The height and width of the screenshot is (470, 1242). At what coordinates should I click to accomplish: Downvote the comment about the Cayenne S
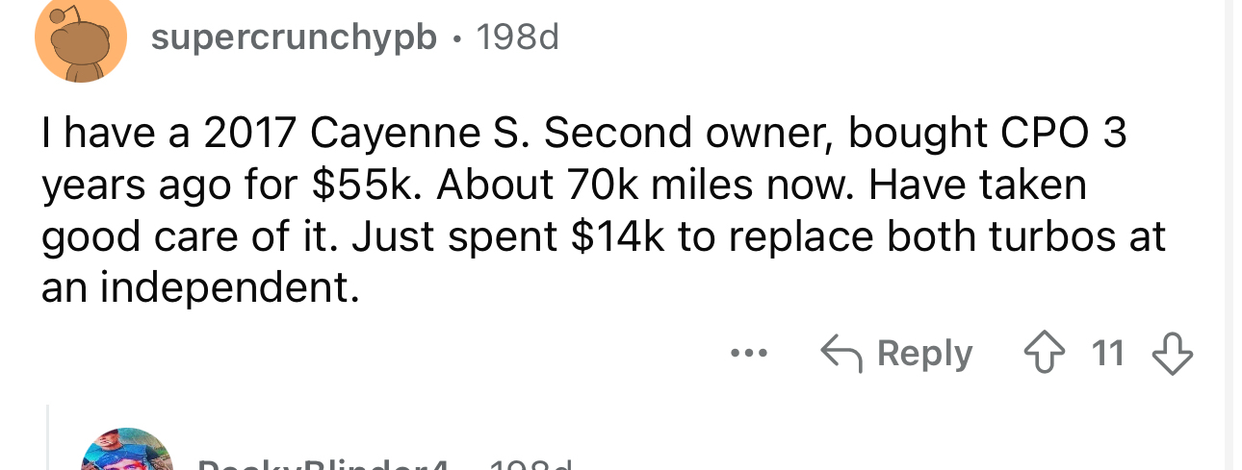tap(1173, 354)
